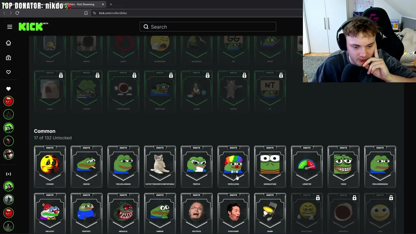Select the MONKASTARE emote card
This screenshot has width=416, height=234.
pos(270,167)
